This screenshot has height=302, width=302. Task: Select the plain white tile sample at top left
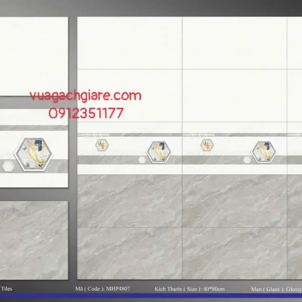(33, 55)
